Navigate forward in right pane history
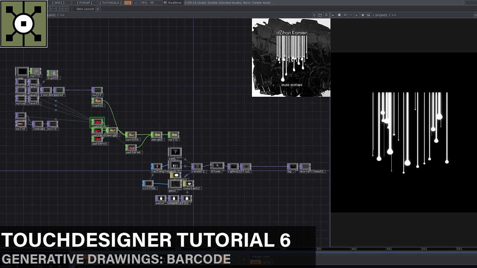The image size is (477, 268). pyautogui.click(x=351, y=15)
